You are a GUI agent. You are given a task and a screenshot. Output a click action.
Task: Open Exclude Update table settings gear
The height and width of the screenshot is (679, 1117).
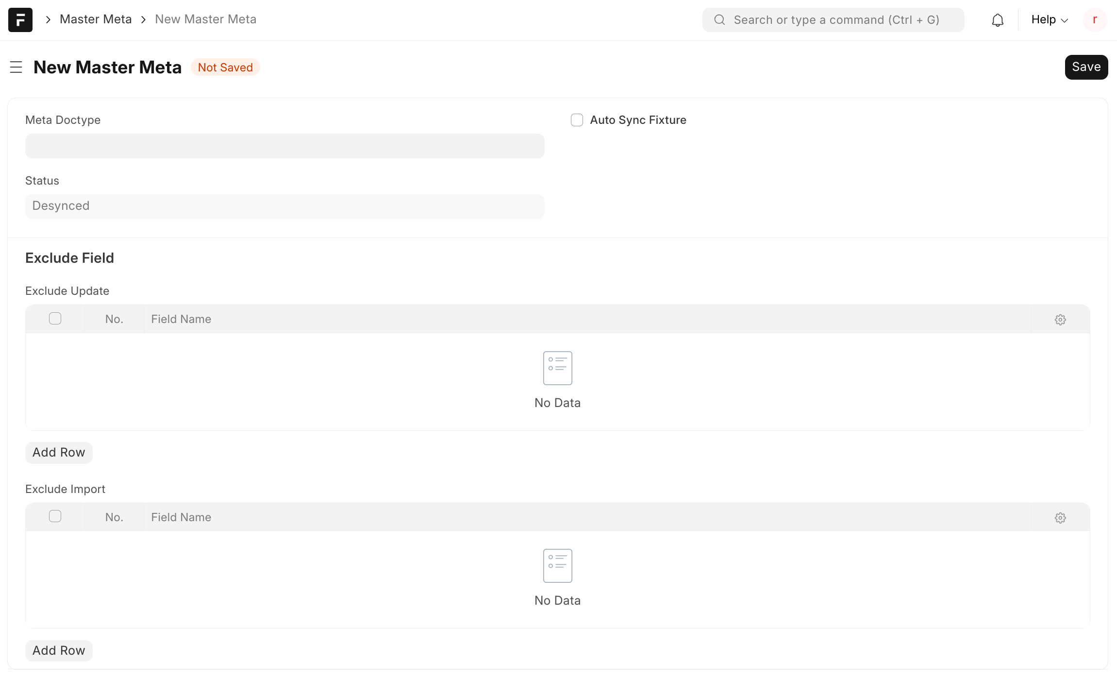pos(1060,320)
